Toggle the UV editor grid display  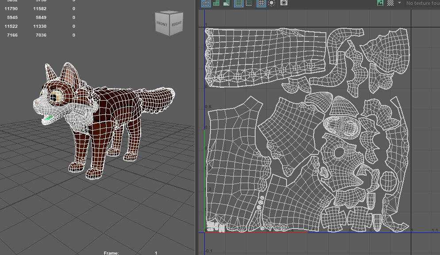point(261,3)
